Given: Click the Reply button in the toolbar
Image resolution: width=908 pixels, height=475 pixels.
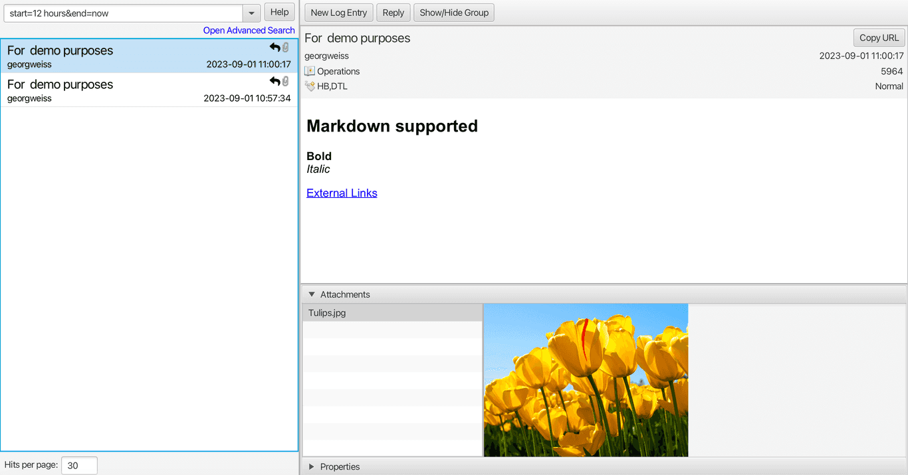Looking at the screenshot, I should [393, 13].
